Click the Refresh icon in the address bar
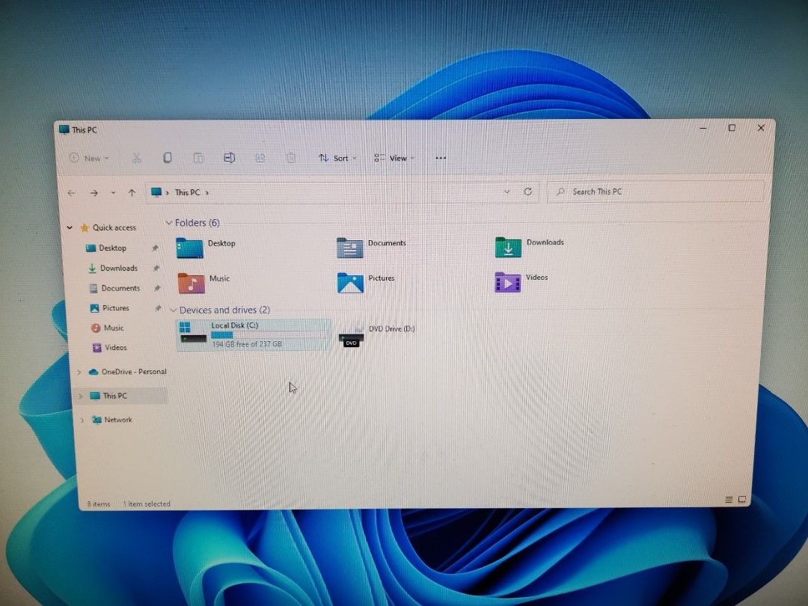The image size is (808, 606). tap(528, 192)
